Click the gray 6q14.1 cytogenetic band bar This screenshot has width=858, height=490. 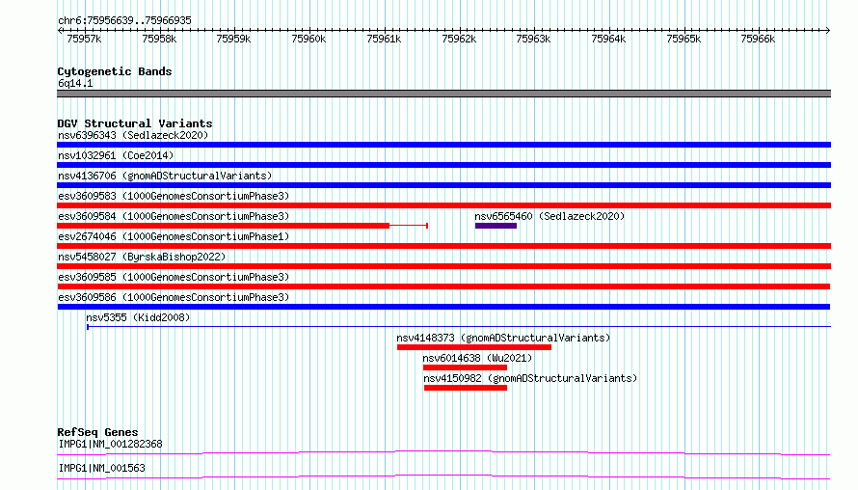[x=443, y=94]
